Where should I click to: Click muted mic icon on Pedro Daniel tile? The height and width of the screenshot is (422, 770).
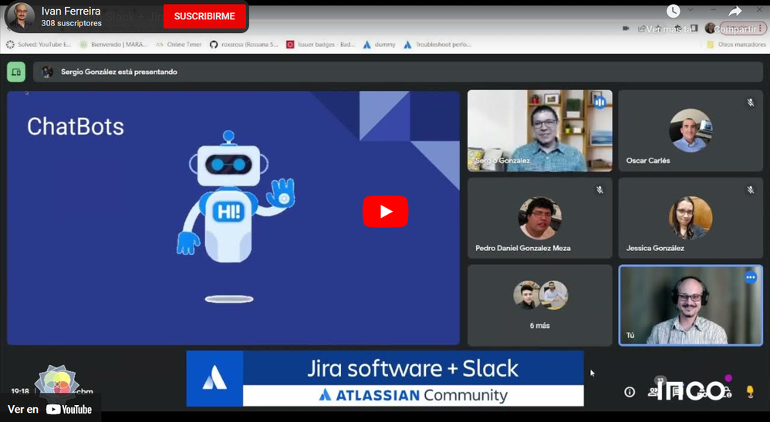[599, 189]
